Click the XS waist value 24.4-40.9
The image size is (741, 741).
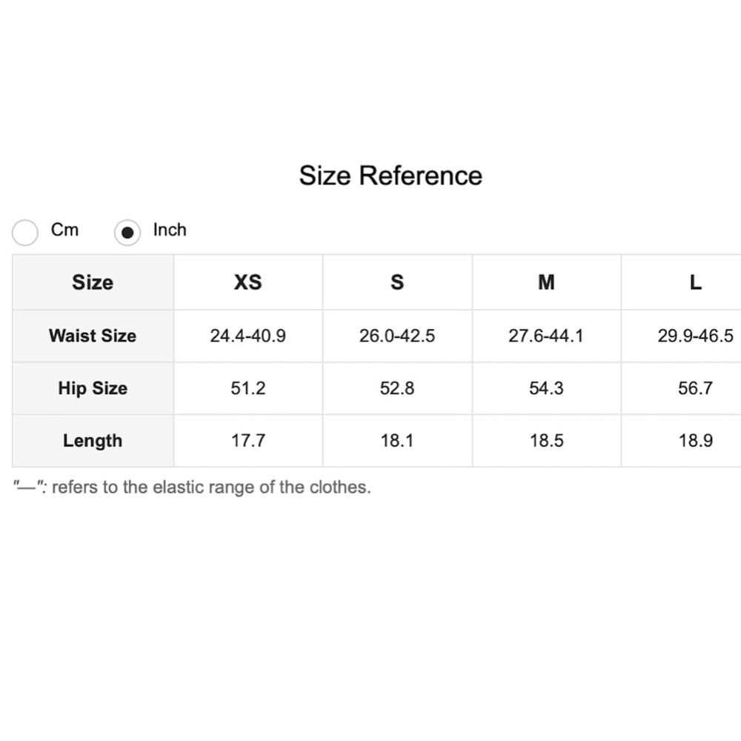pos(248,336)
